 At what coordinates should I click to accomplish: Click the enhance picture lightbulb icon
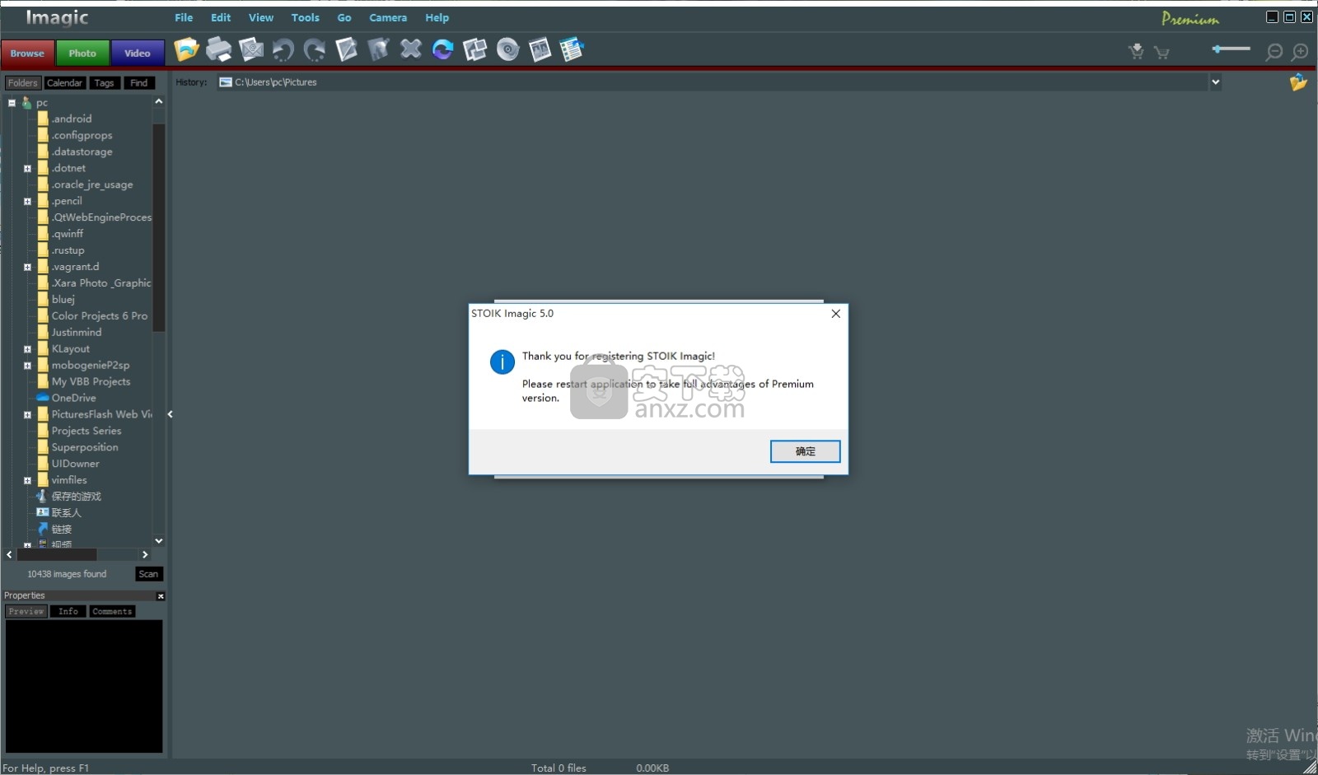[x=378, y=49]
